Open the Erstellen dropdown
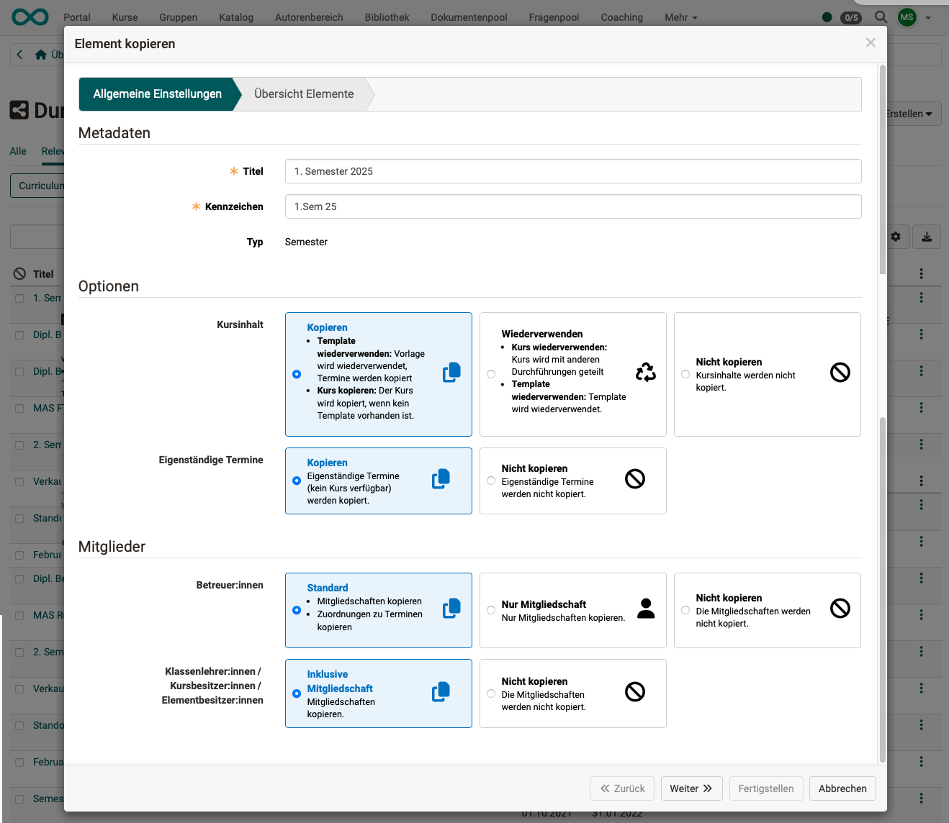This screenshot has width=949, height=823. pyautogui.click(x=909, y=113)
